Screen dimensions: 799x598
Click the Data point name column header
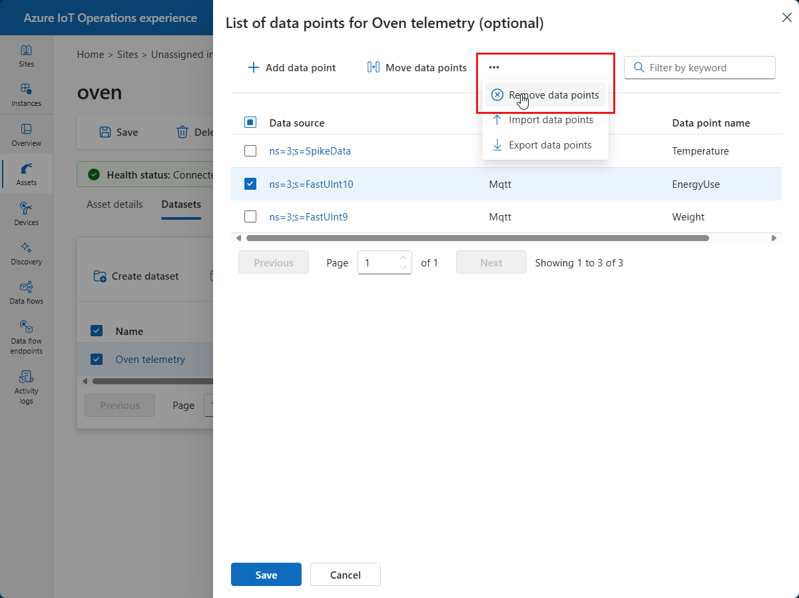tap(711, 123)
